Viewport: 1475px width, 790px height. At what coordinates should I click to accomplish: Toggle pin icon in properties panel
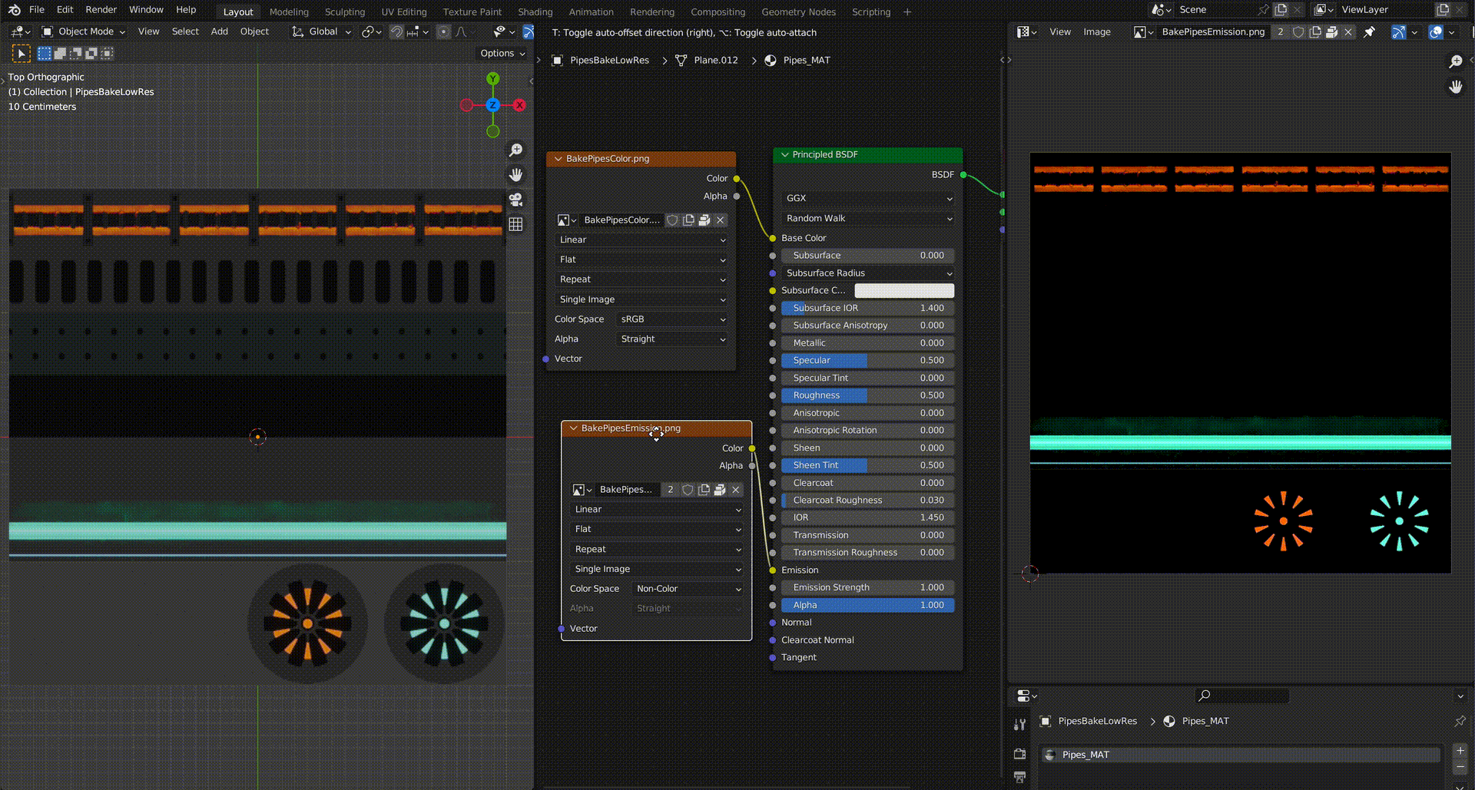pyautogui.click(x=1460, y=721)
